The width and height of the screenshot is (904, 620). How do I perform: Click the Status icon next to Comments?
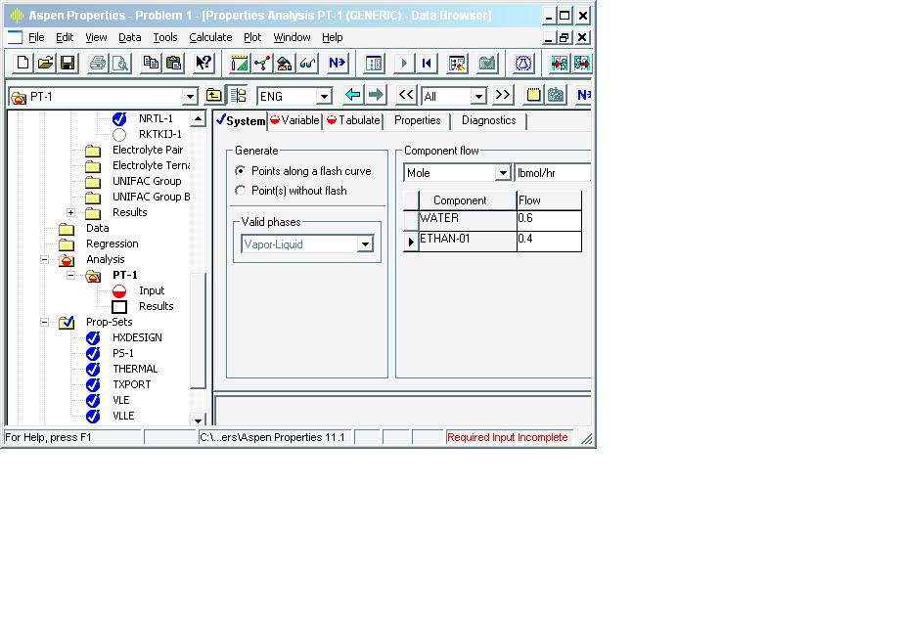[x=556, y=95]
